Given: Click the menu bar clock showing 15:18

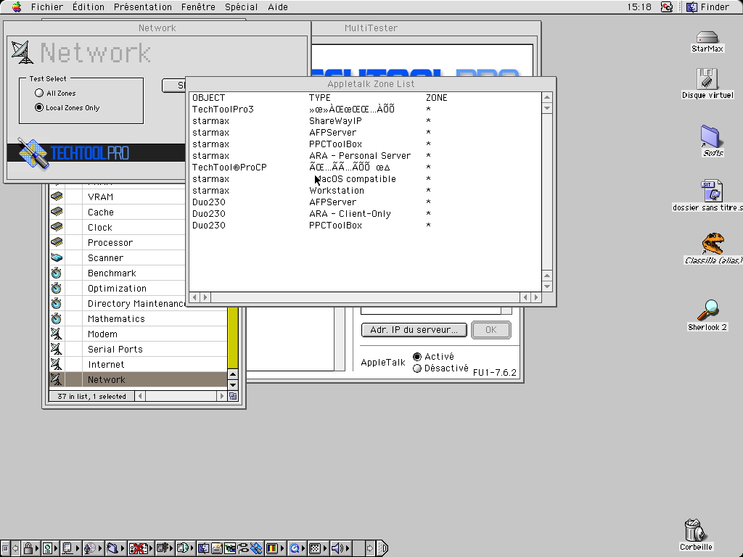Looking at the screenshot, I should (639, 7).
